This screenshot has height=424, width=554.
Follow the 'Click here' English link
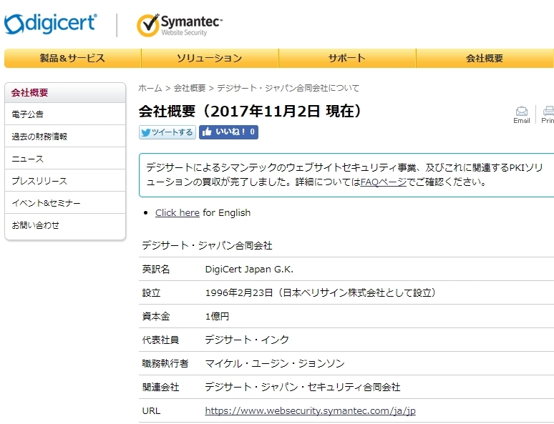pos(177,212)
